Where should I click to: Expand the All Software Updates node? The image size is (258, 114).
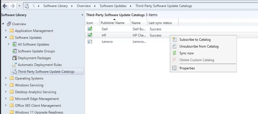point(9,44)
